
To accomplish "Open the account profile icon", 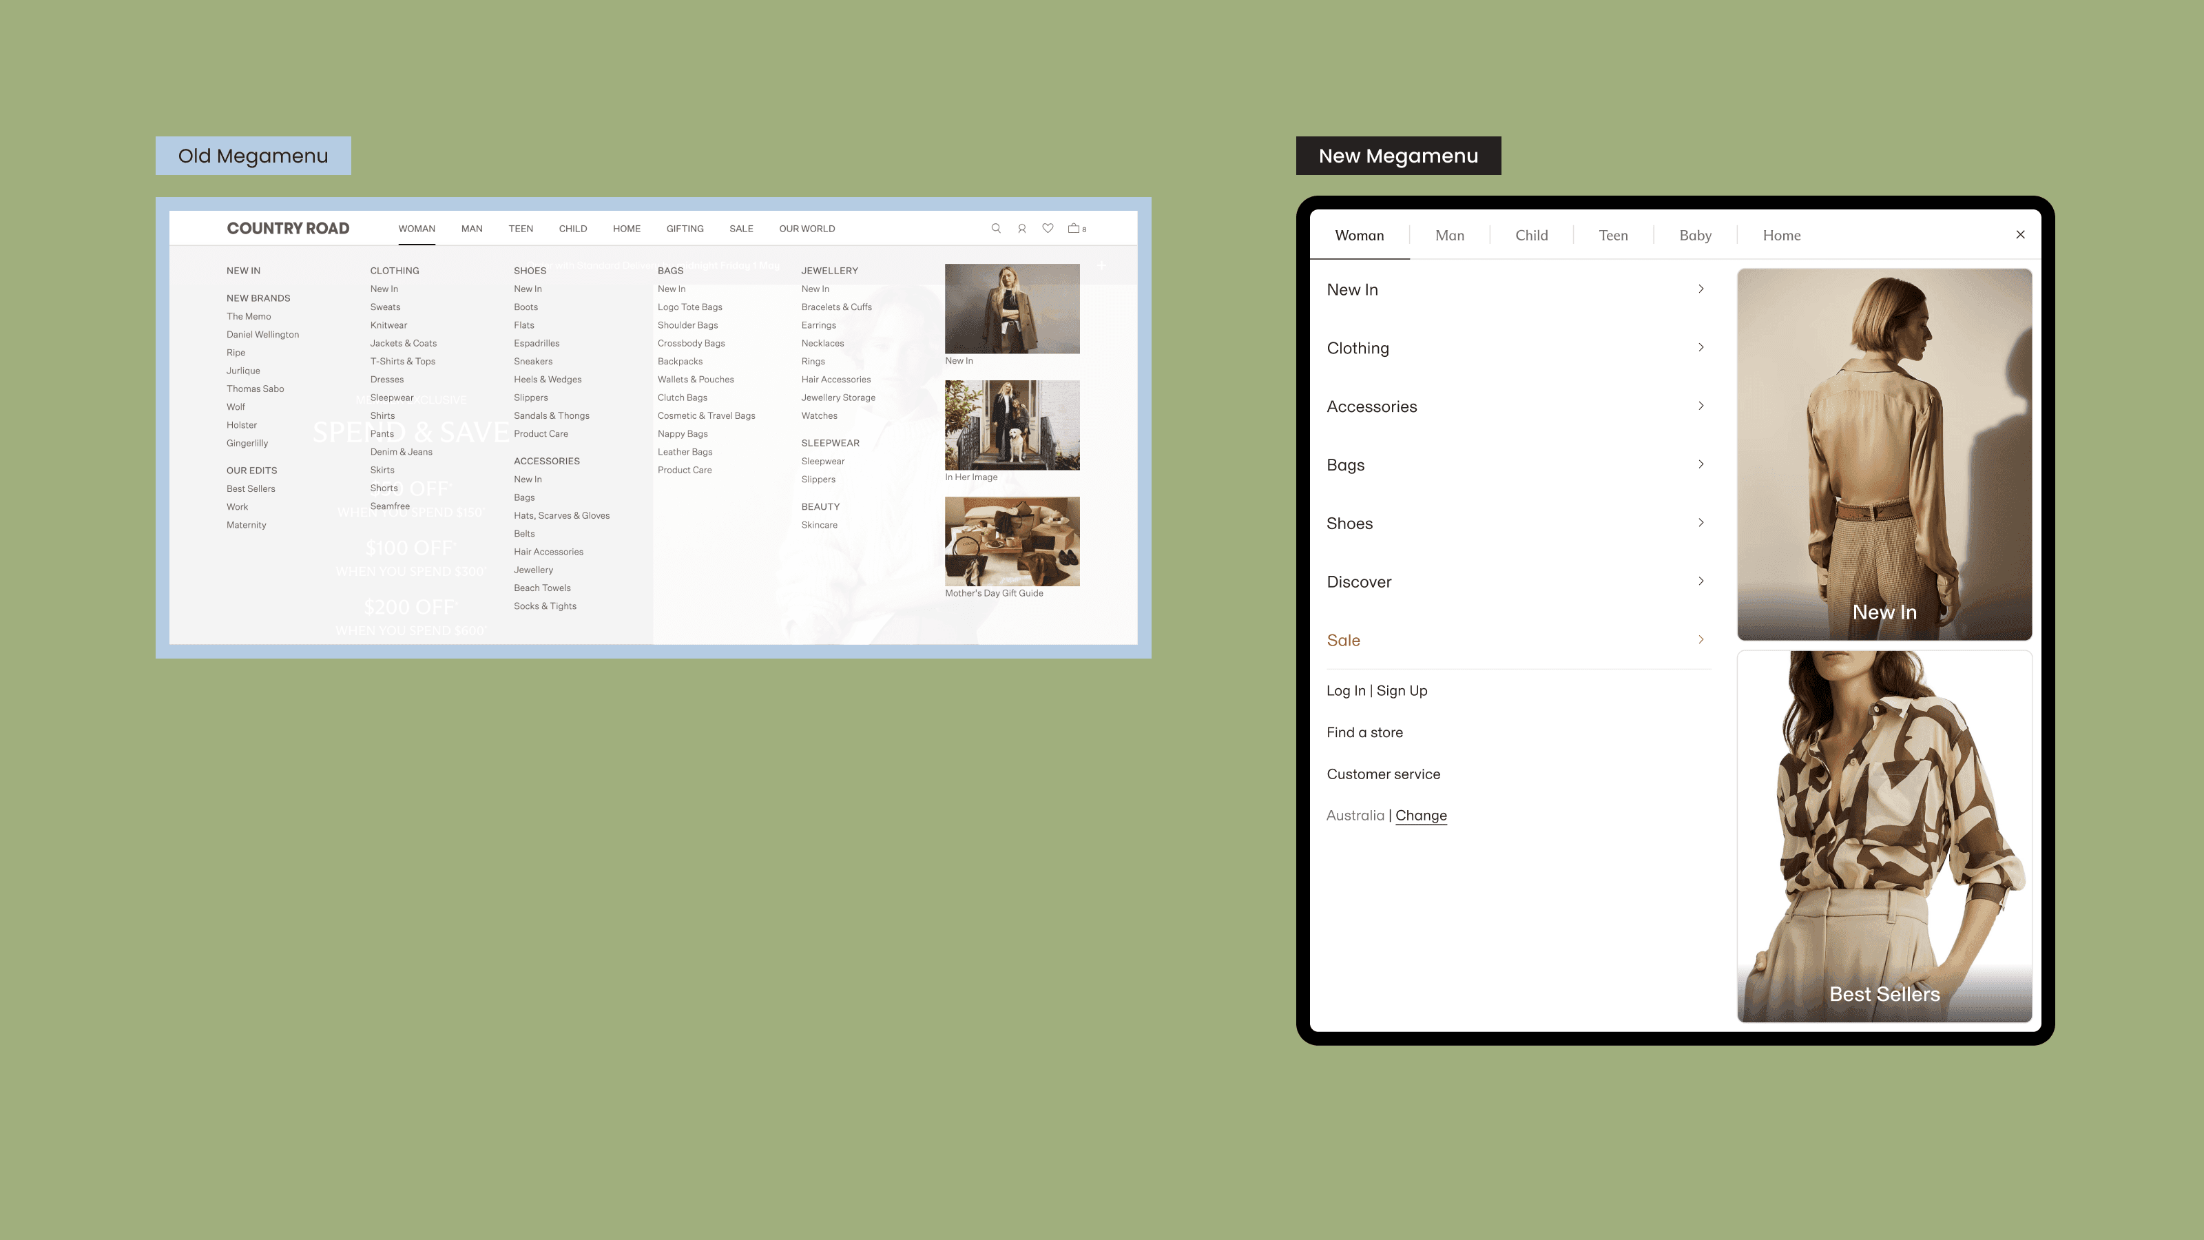I will coord(1021,229).
